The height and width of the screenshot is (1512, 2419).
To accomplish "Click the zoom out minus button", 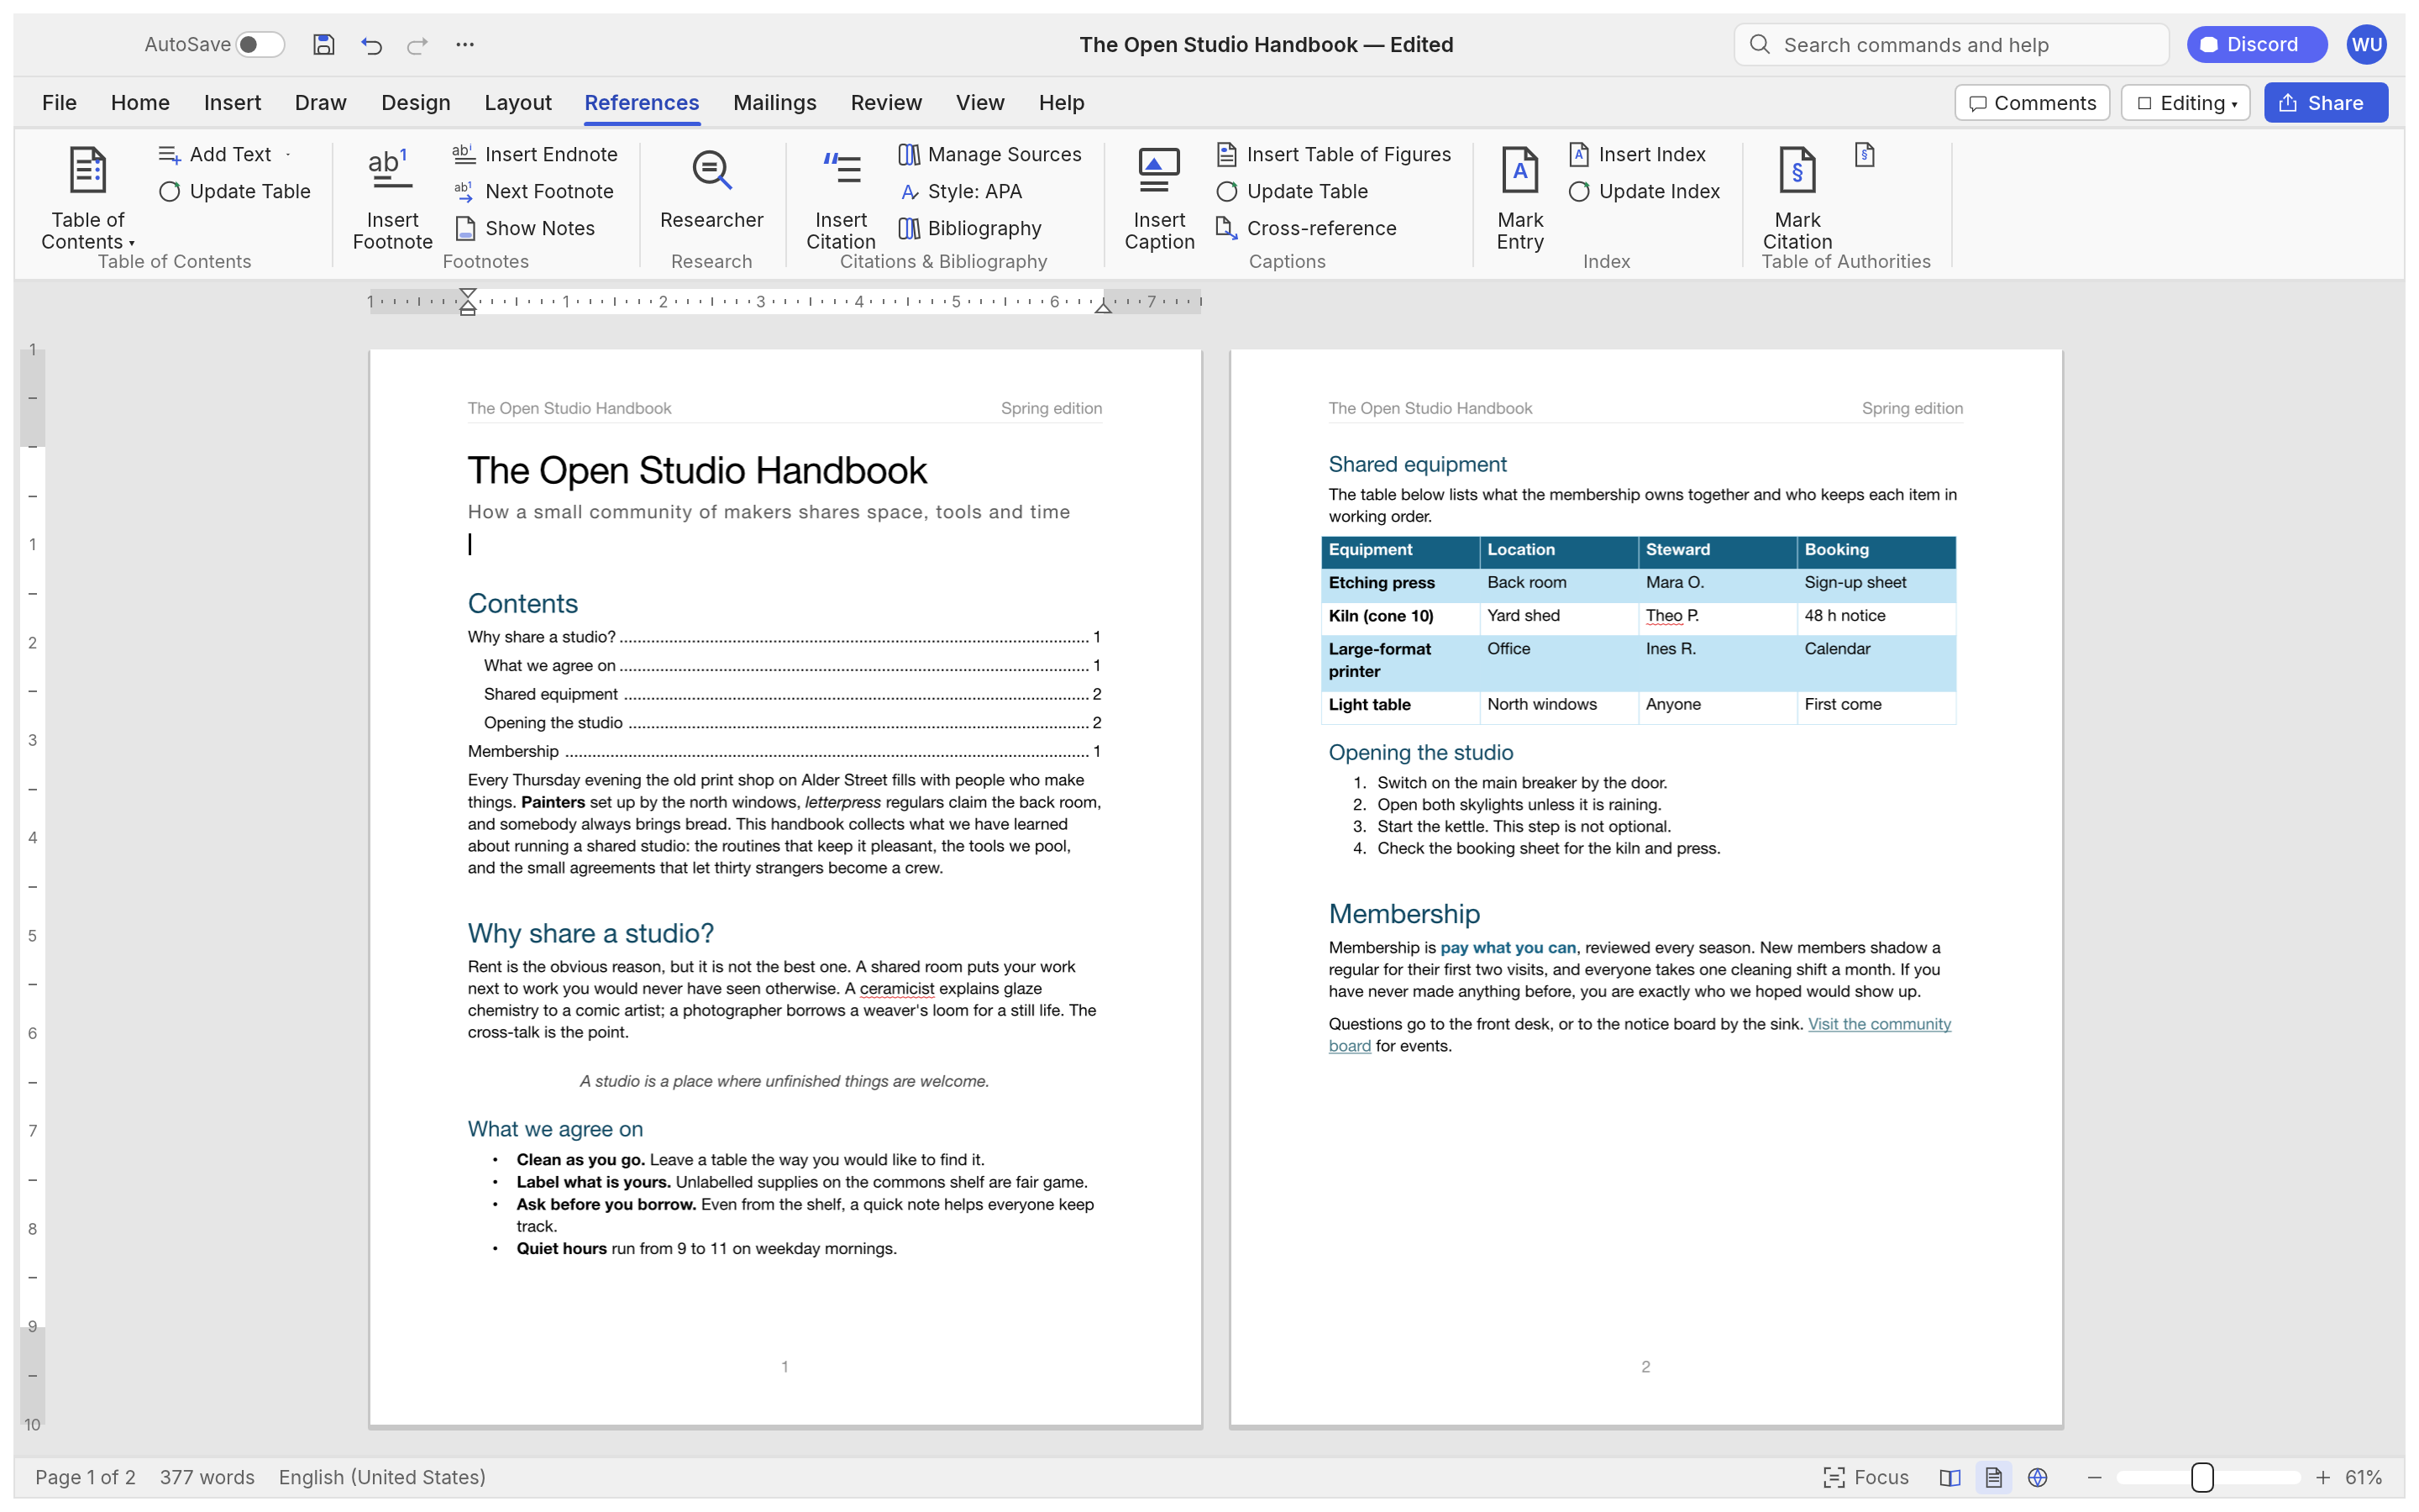I will click(2094, 1477).
